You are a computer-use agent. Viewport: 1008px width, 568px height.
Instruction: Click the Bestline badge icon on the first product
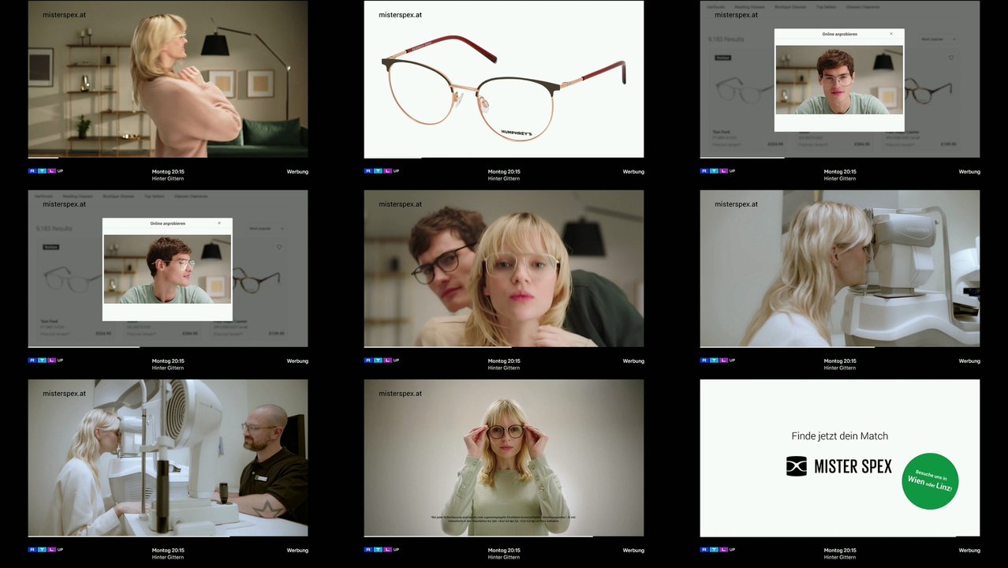(723, 58)
